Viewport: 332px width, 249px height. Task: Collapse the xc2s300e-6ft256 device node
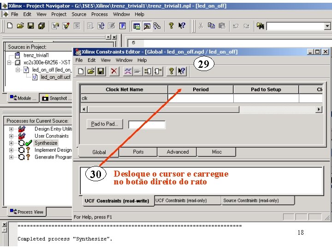(x=9, y=63)
